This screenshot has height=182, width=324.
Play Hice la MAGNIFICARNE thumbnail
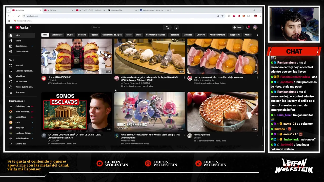pos(77,56)
